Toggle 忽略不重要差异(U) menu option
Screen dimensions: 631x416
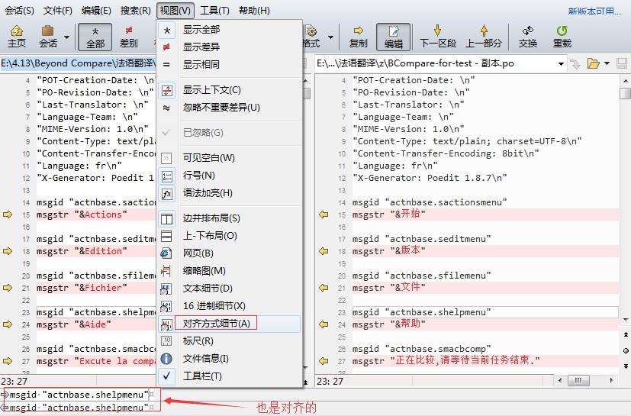coord(230,107)
